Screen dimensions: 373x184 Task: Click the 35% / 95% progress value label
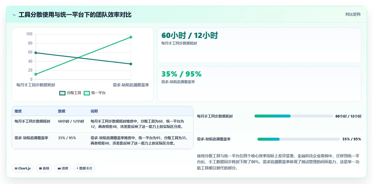click(x=352, y=139)
